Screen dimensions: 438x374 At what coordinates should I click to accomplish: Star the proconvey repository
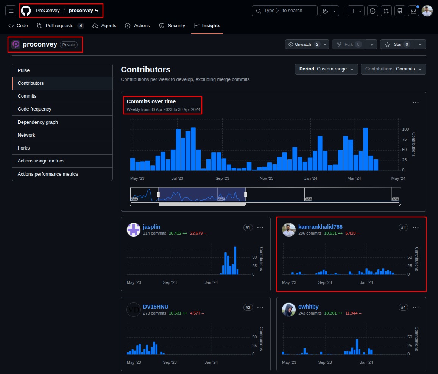coord(397,44)
